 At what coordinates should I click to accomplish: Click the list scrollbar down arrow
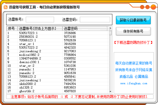coord(110,91)
